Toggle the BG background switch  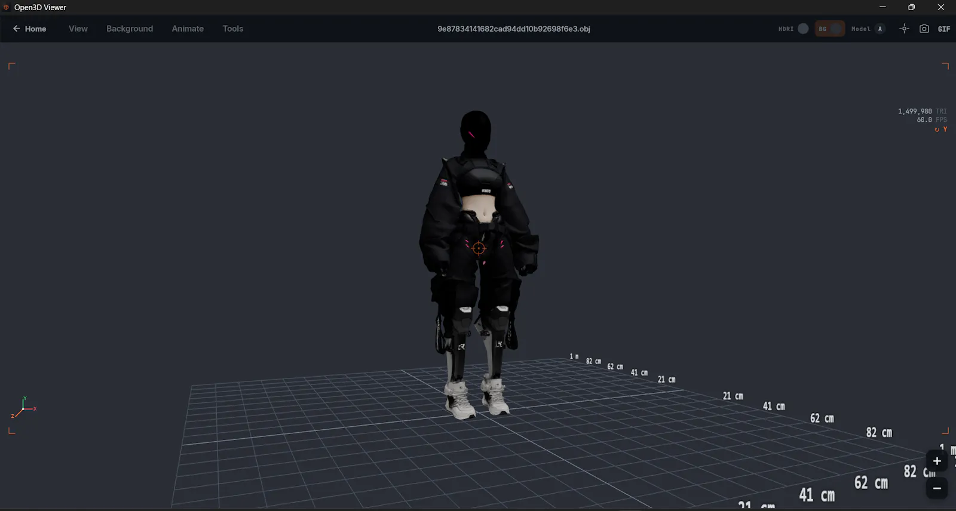(x=830, y=29)
